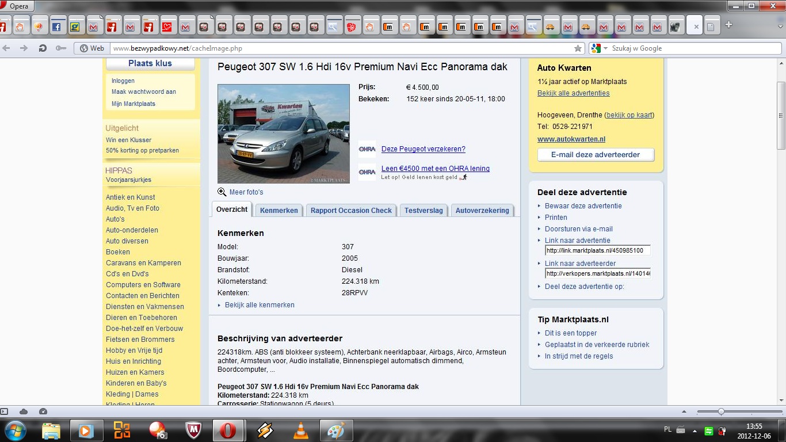
Task: Go back with the browser Back arrow
Action: [x=6, y=48]
